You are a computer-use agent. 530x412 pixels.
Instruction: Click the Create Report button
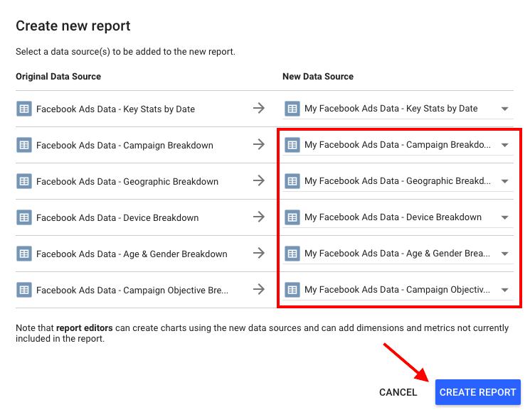click(x=477, y=392)
